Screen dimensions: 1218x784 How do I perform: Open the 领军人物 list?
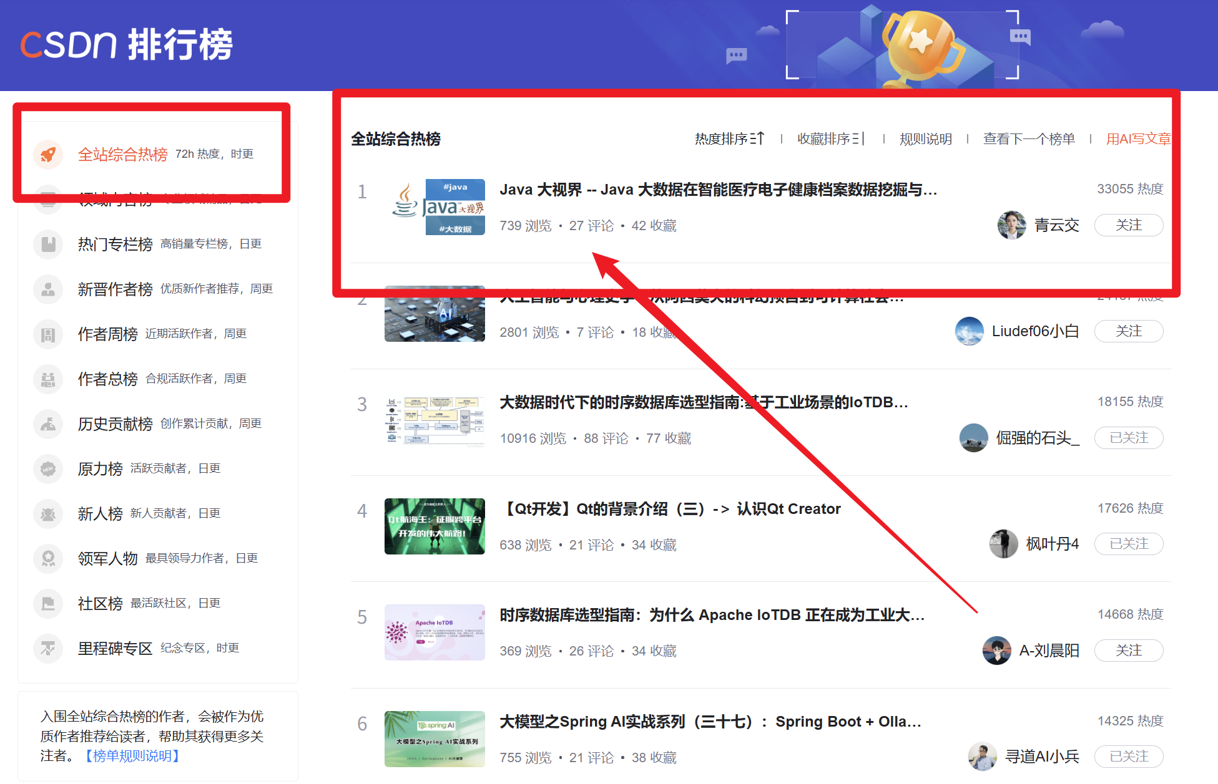click(x=107, y=558)
